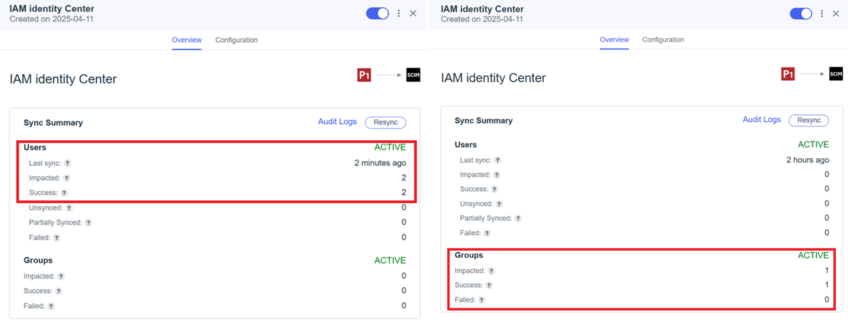848x324 pixels.
Task: Open the three-dot options menu in right panel
Action: click(x=823, y=13)
